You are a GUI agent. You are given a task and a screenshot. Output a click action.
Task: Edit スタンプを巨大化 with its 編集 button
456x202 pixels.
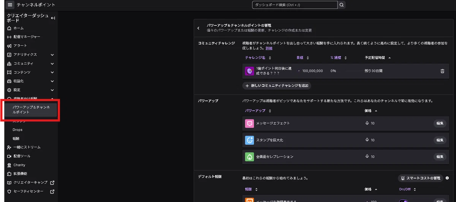coord(440,140)
